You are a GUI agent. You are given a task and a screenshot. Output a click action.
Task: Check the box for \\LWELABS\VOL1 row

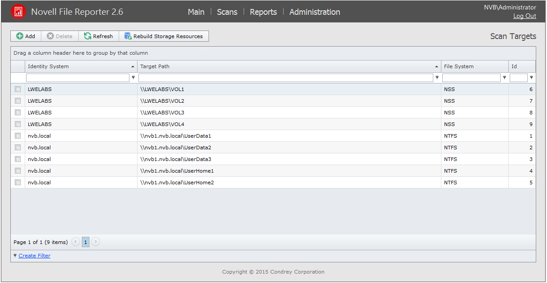tap(18, 89)
